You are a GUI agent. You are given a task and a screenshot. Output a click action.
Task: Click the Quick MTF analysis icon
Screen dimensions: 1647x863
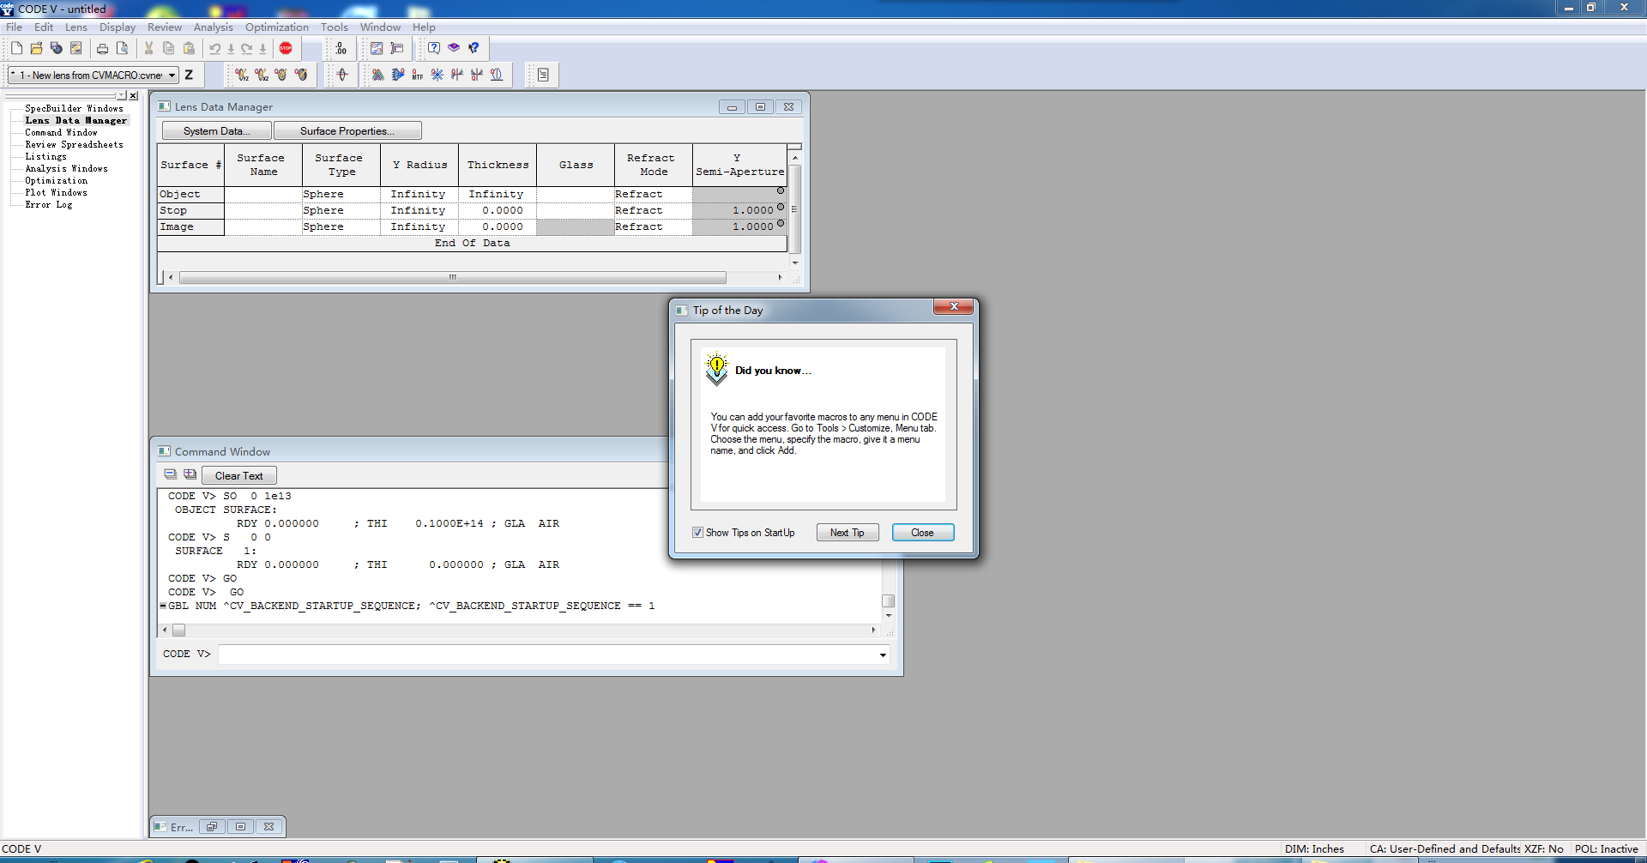(x=417, y=75)
